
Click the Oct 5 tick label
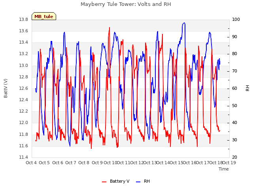[x=44, y=163]
